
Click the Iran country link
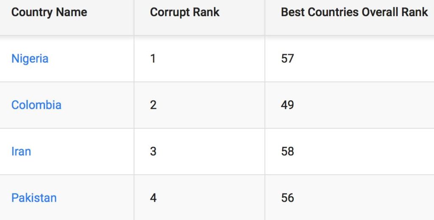[21, 151]
